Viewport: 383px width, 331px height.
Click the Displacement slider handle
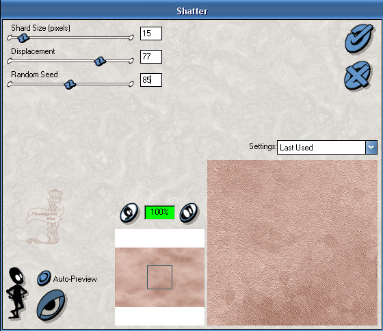(100, 61)
